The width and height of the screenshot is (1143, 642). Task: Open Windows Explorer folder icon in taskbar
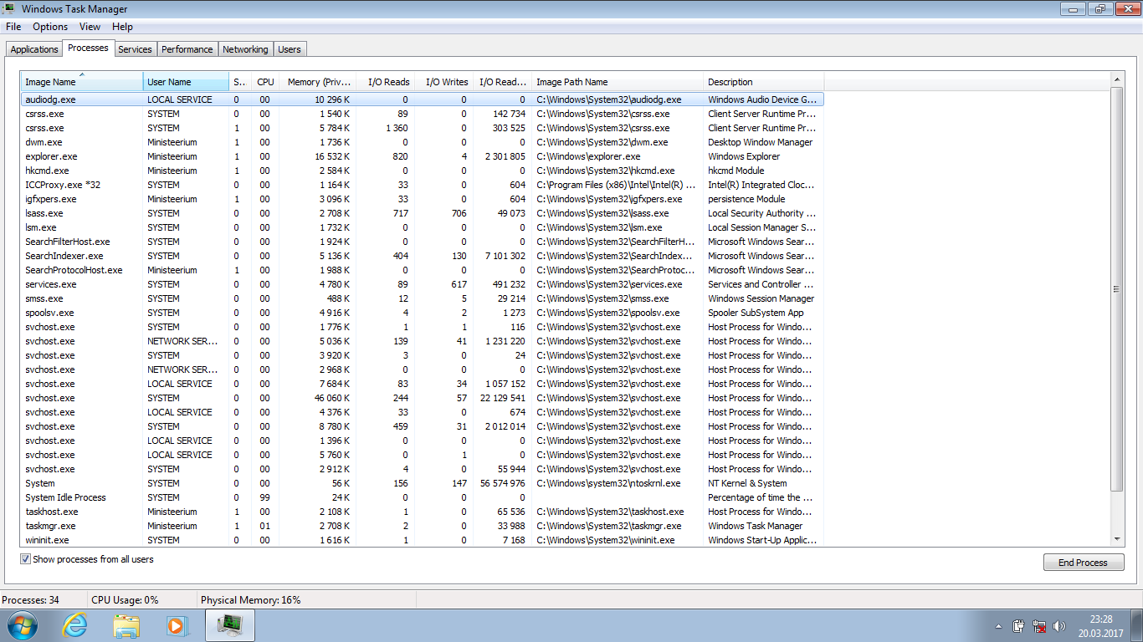click(x=126, y=625)
